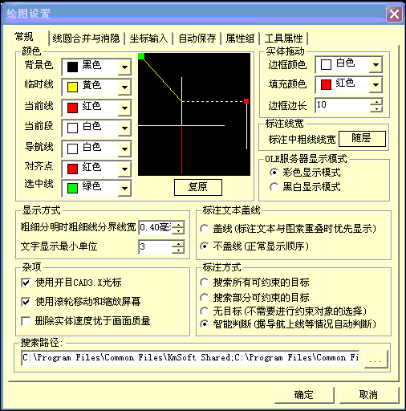406x411 pixels.
Task: Open the 边框颜色 dropdown arrow
Action: pyautogui.click(x=376, y=64)
